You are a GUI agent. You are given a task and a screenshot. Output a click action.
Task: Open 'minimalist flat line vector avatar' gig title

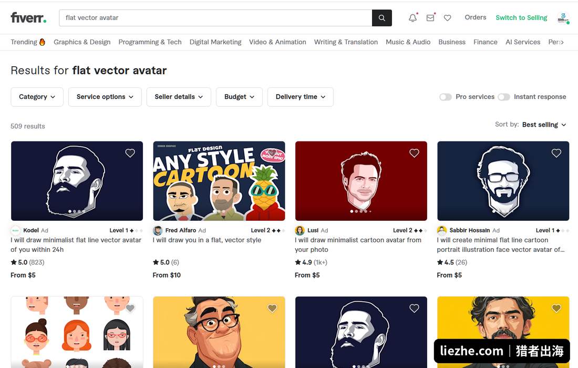76,245
